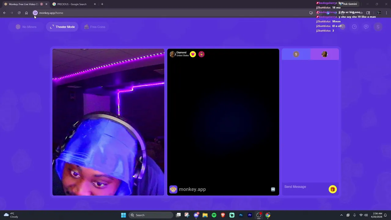Screen dimensions: 391x220
Task: Click the Ask Gemini button
Action: (348, 4)
